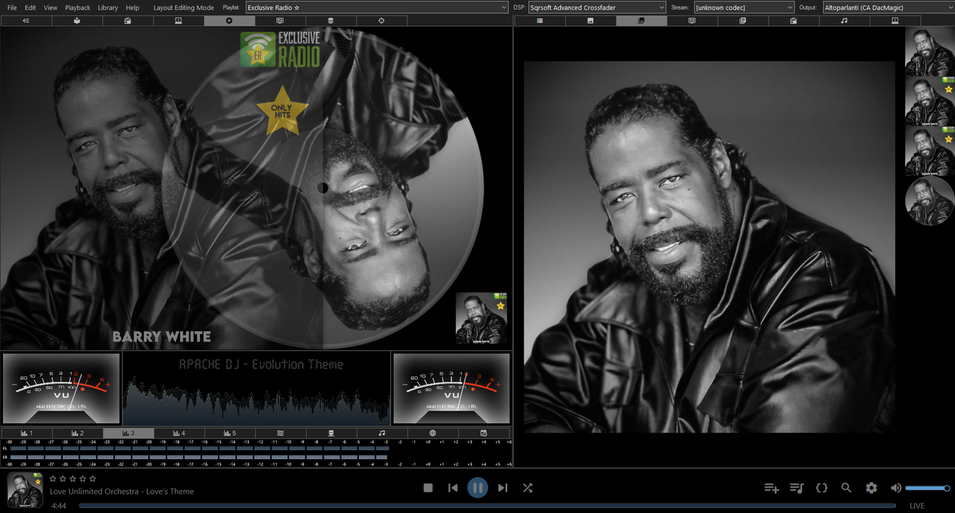Open the track list tab in right panel
This screenshot has width=955, height=513.
point(540,21)
